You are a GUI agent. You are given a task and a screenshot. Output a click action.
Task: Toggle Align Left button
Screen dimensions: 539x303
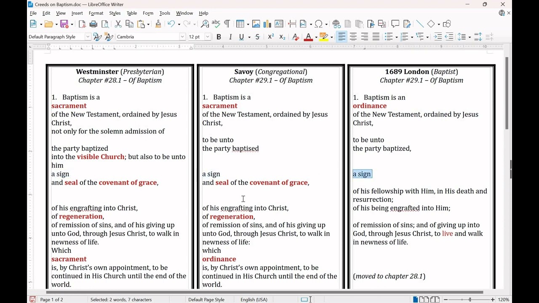click(342, 37)
